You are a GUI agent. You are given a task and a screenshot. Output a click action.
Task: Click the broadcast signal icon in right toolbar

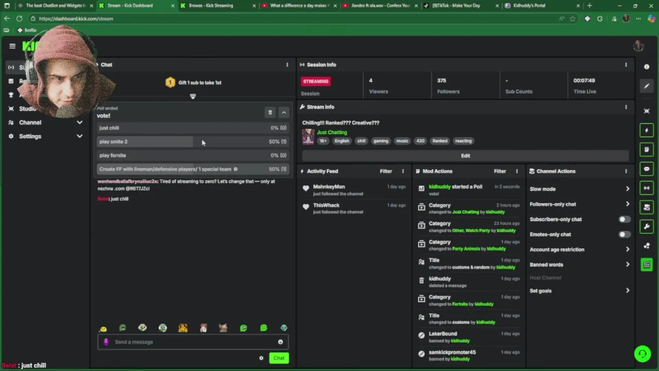click(647, 188)
